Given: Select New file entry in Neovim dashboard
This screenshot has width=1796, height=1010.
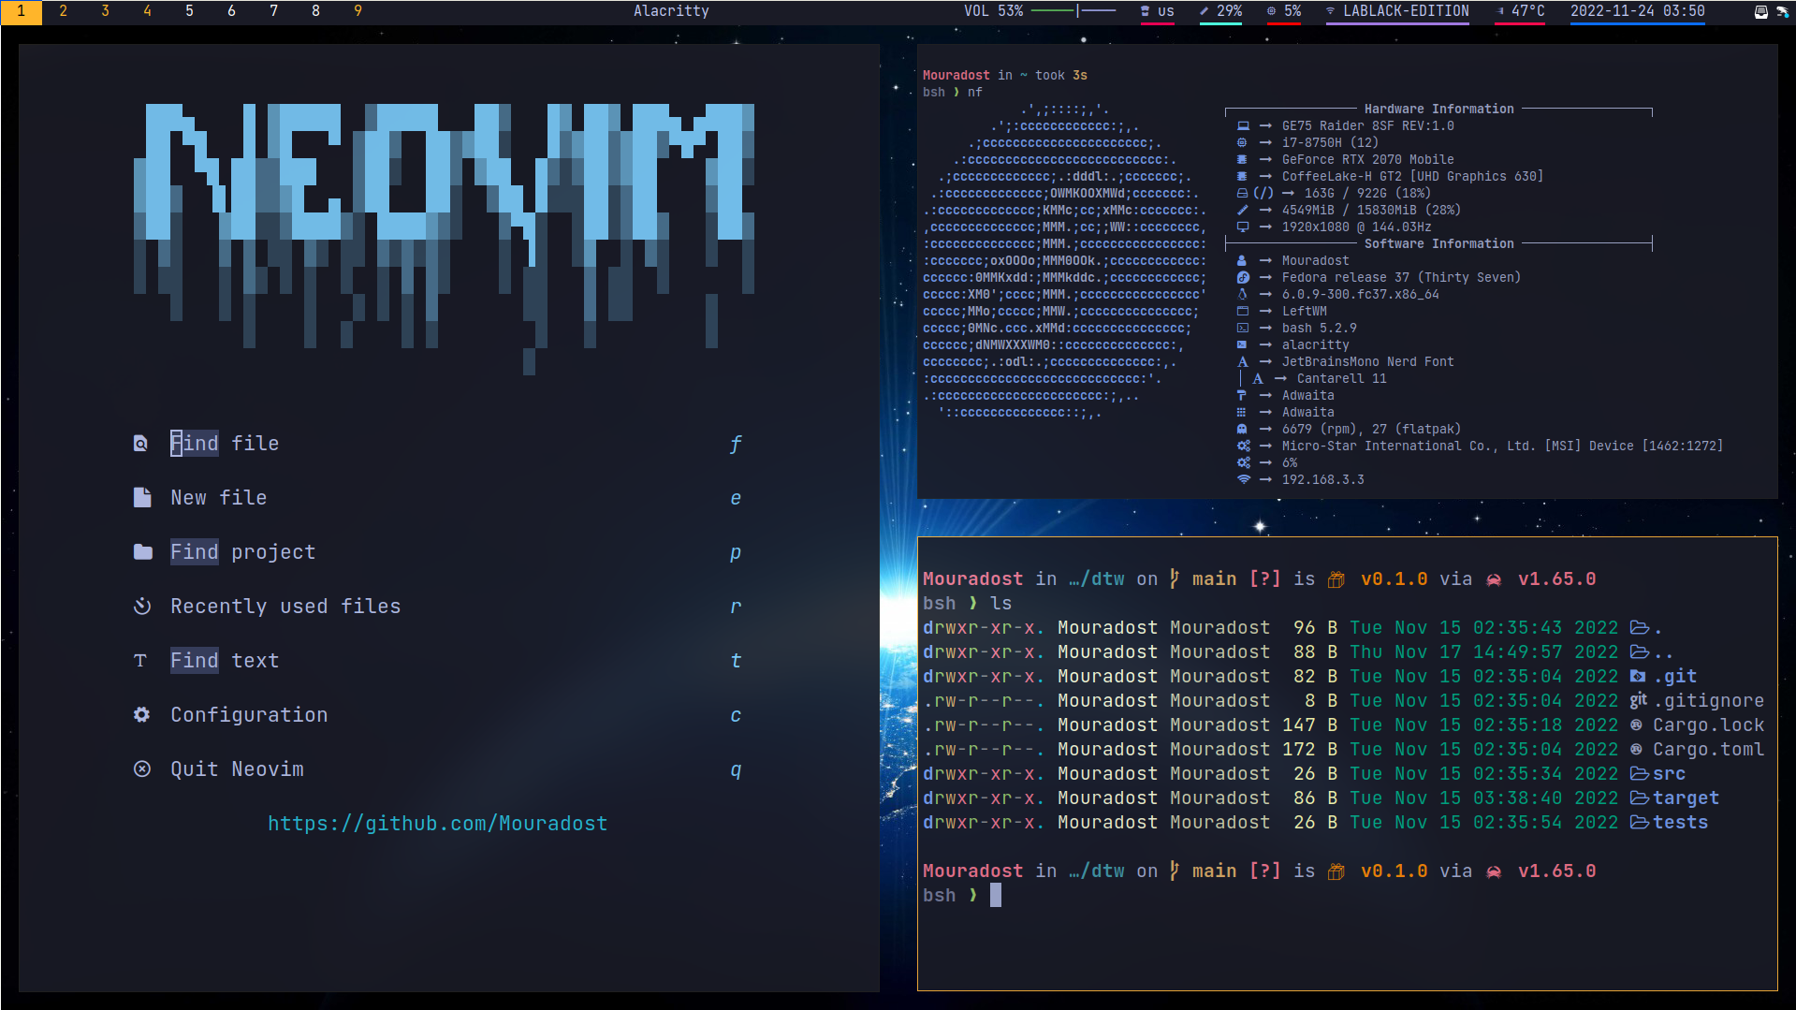Looking at the screenshot, I should [438, 498].
